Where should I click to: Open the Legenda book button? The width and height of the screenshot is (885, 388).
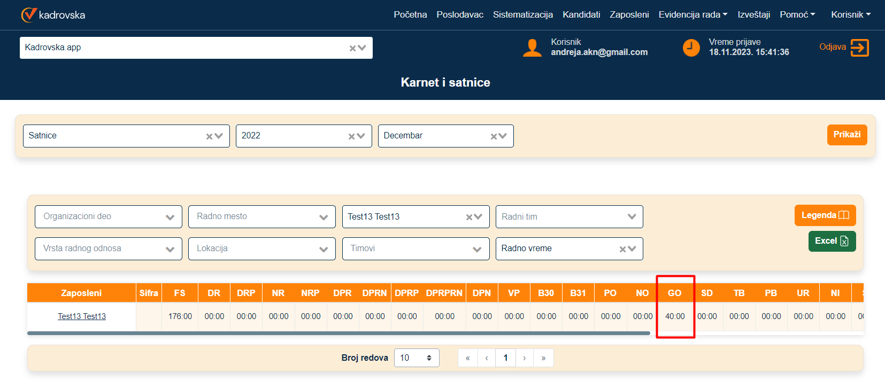825,215
